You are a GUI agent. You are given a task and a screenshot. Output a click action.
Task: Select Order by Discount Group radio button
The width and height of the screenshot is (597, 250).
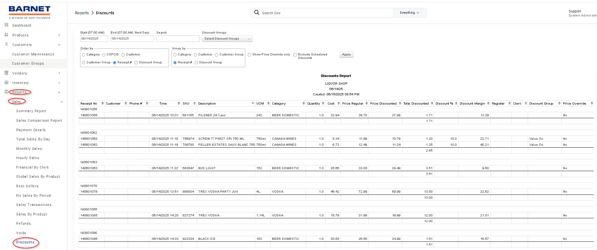(136, 63)
